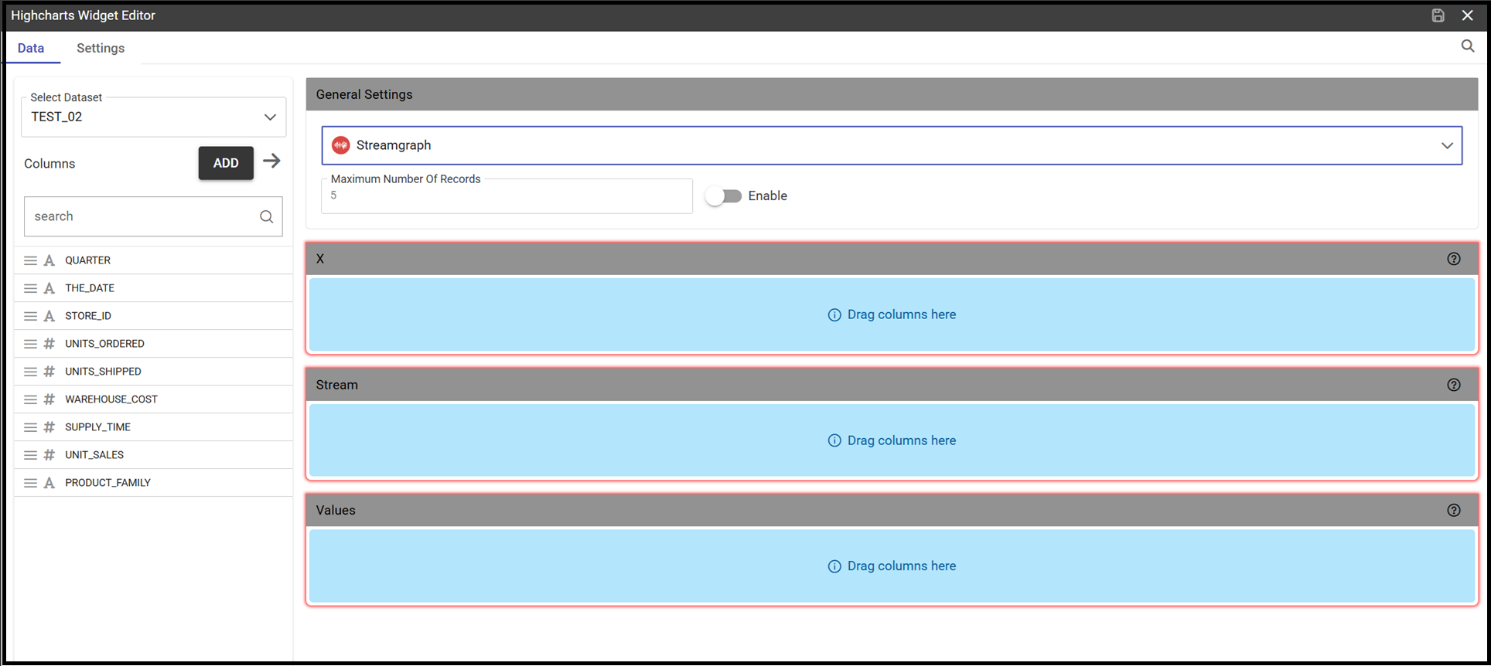Click the Maximum Number Of Records field
This screenshot has height=666, width=1491.
coord(507,196)
